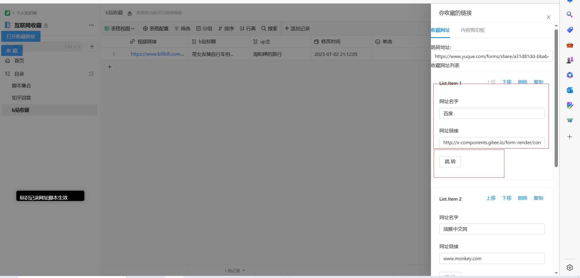This screenshot has height=278, width=580.
Task: Open the 搜索 search in table toolbar
Action: tap(269, 28)
